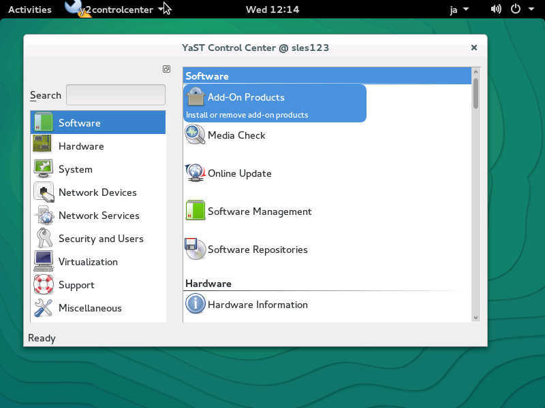Image resolution: width=545 pixels, height=408 pixels.
Task: Launch Hardware Information blue info icon
Action: pyautogui.click(x=196, y=303)
